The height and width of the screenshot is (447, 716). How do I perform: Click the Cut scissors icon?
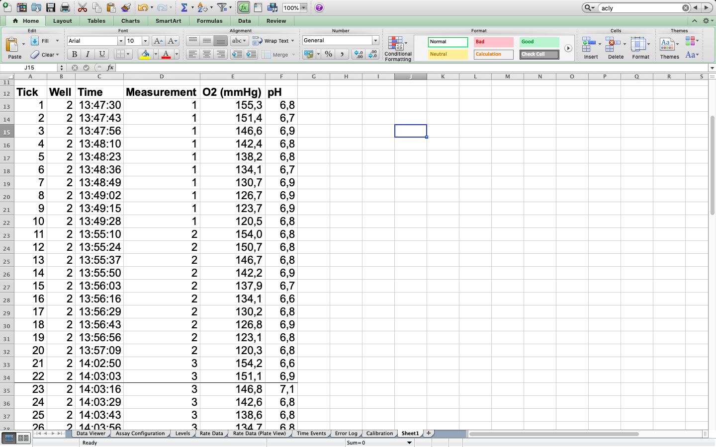(83, 7)
